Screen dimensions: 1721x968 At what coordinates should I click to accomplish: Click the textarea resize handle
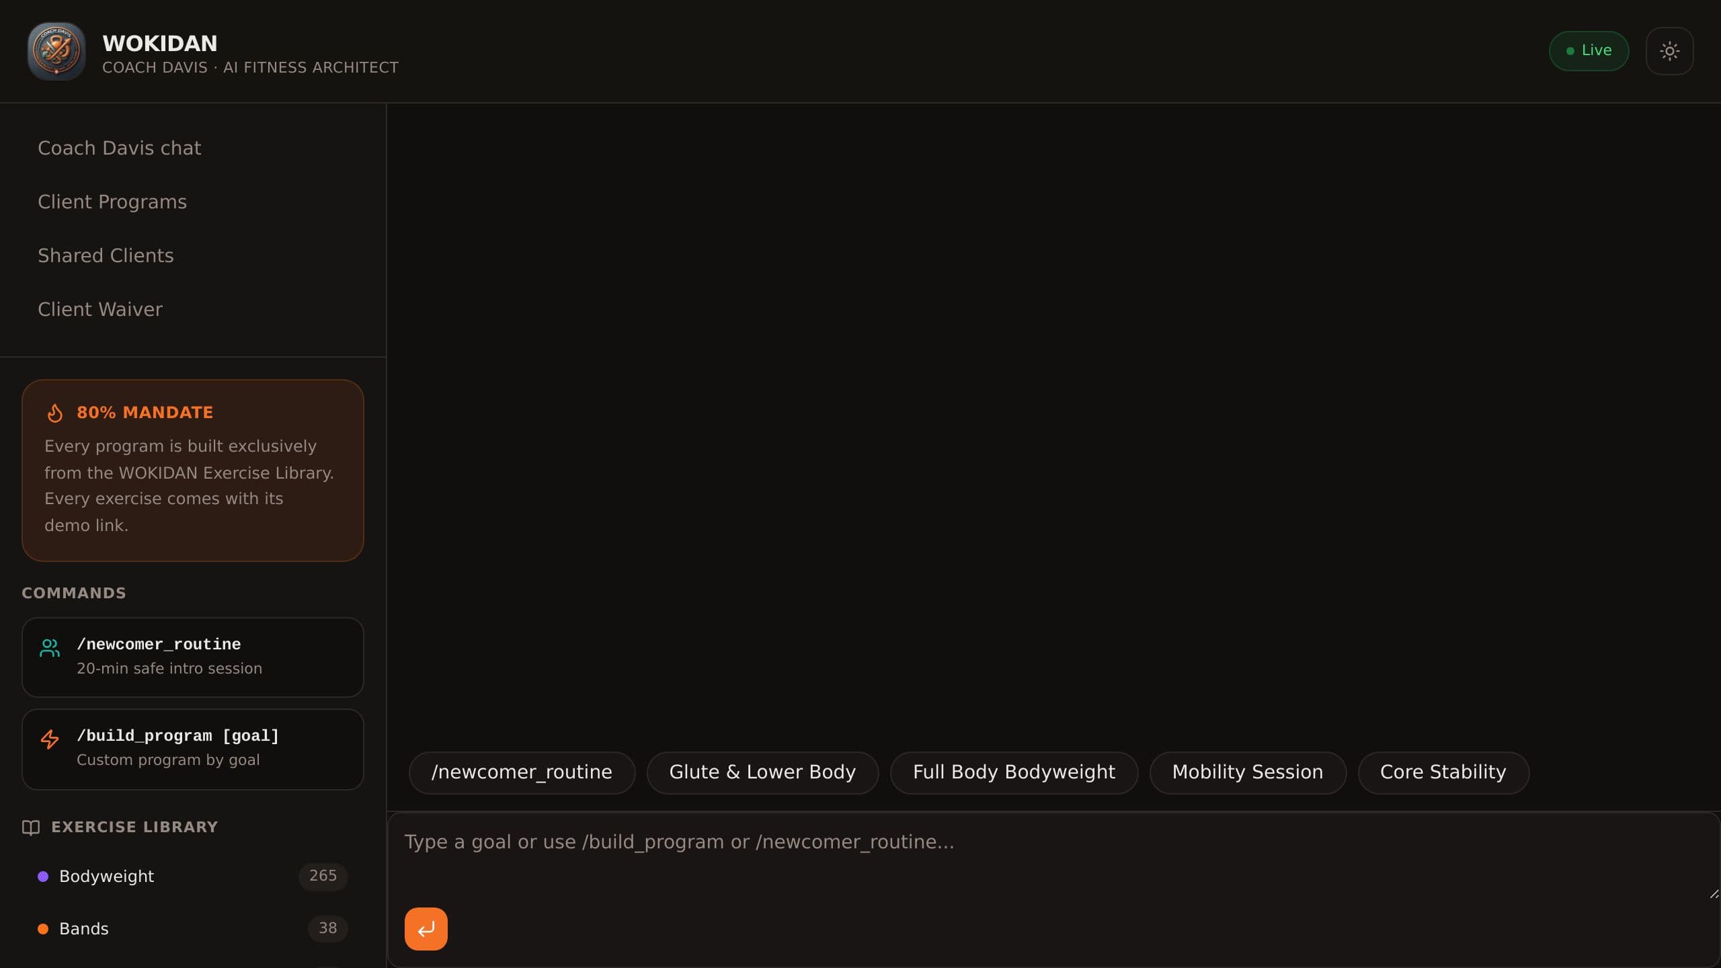click(1714, 894)
